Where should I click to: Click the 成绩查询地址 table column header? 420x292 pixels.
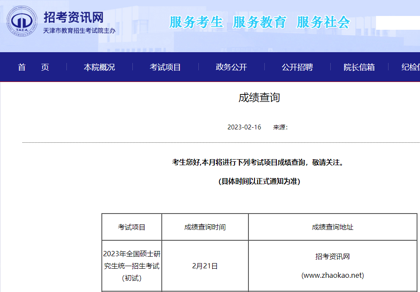(x=332, y=227)
